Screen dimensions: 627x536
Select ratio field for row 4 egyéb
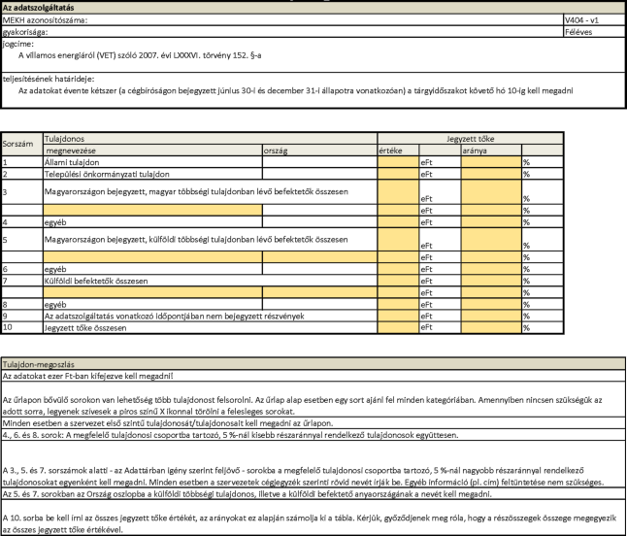click(491, 222)
